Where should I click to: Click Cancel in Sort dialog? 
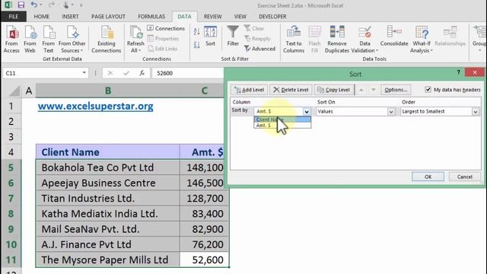465,177
